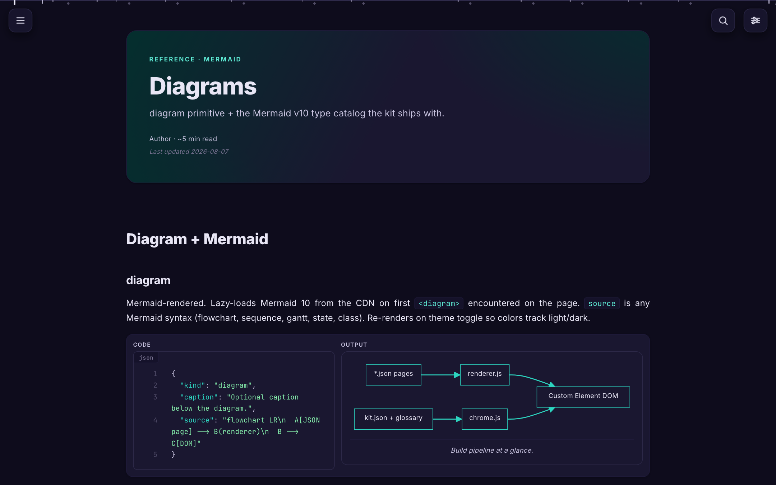The height and width of the screenshot is (485, 776).
Task: Open the display settings sliders button
Action: click(x=755, y=20)
